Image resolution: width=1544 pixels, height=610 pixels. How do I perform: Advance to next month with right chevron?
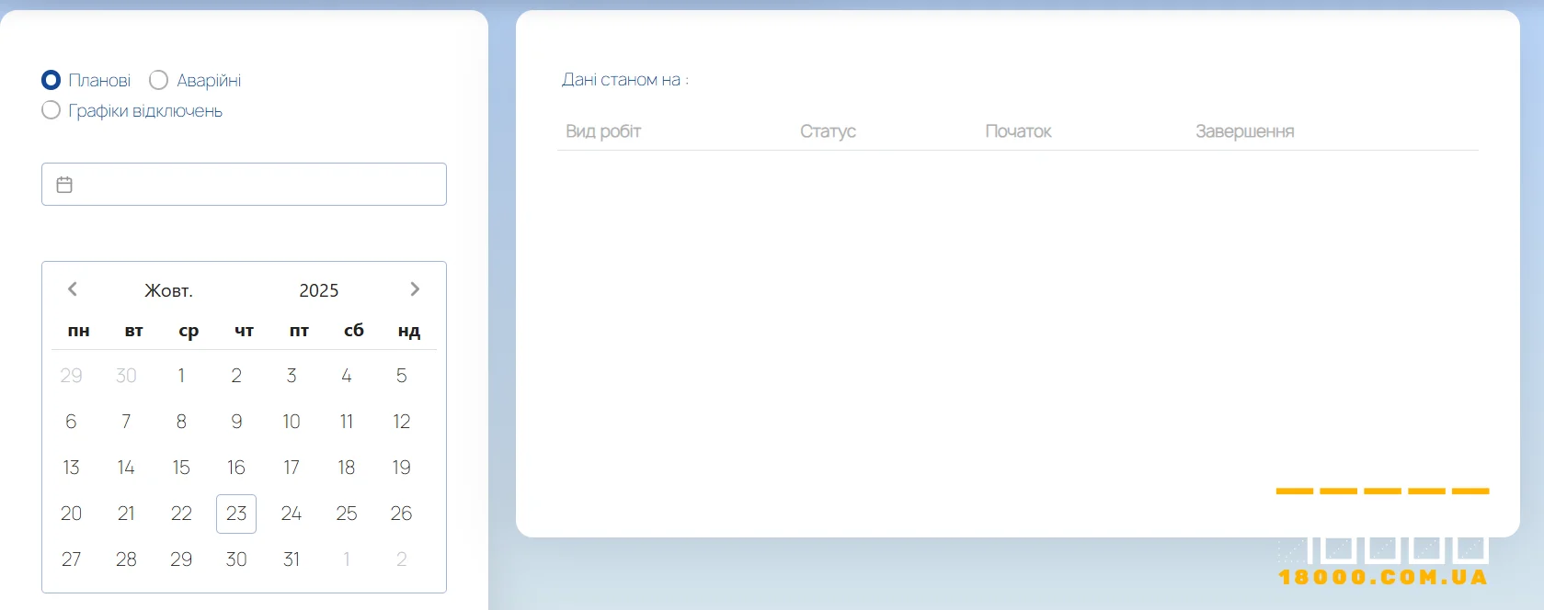[x=415, y=289]
